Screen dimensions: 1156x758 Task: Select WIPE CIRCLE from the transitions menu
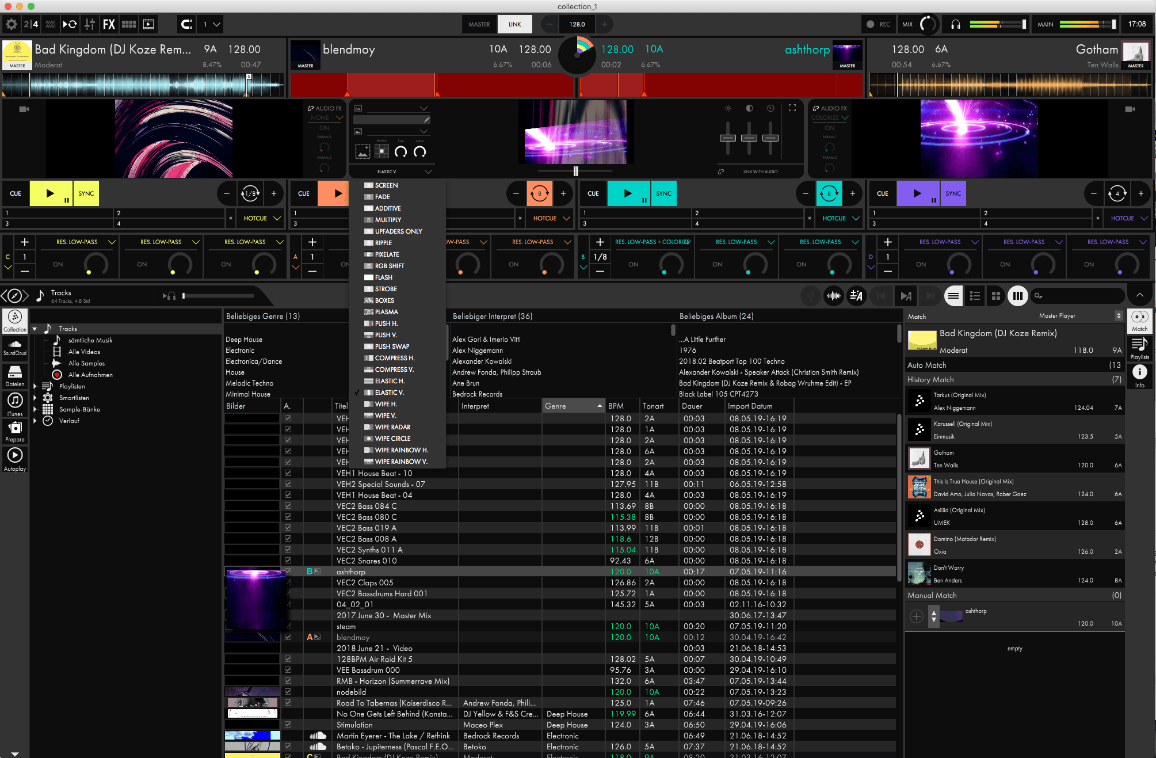pyautogui.click(x=392, y=439)
